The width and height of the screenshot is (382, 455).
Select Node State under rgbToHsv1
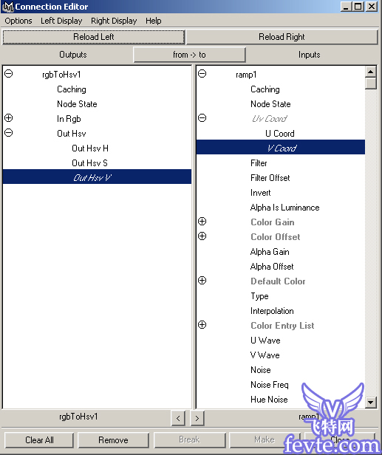click(77, 104)
